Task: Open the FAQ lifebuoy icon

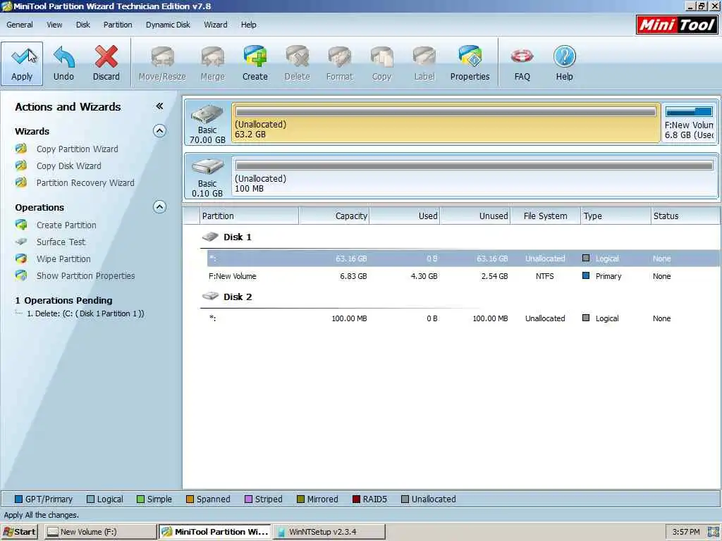Action: (522, 63)
